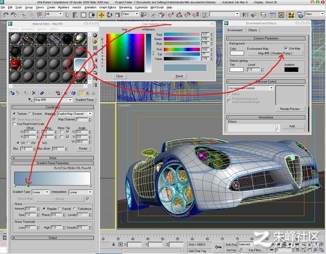The height and width of the screenshot is (254, 326).
Task: Click the Mirror tool icon
Action: (245, 15)
